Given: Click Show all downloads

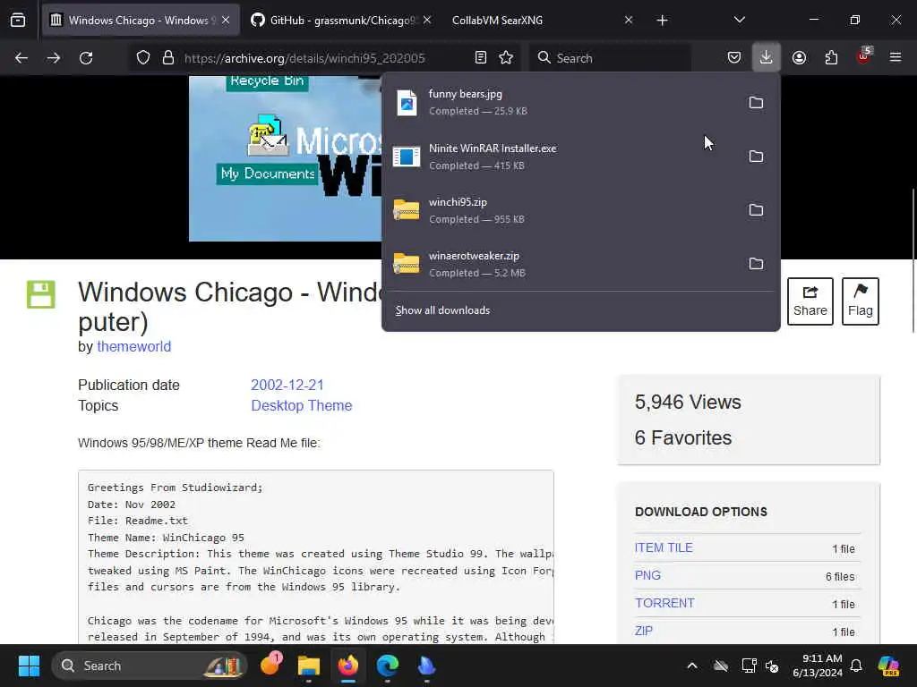Looking at the screenshot, I should [442, 310].
